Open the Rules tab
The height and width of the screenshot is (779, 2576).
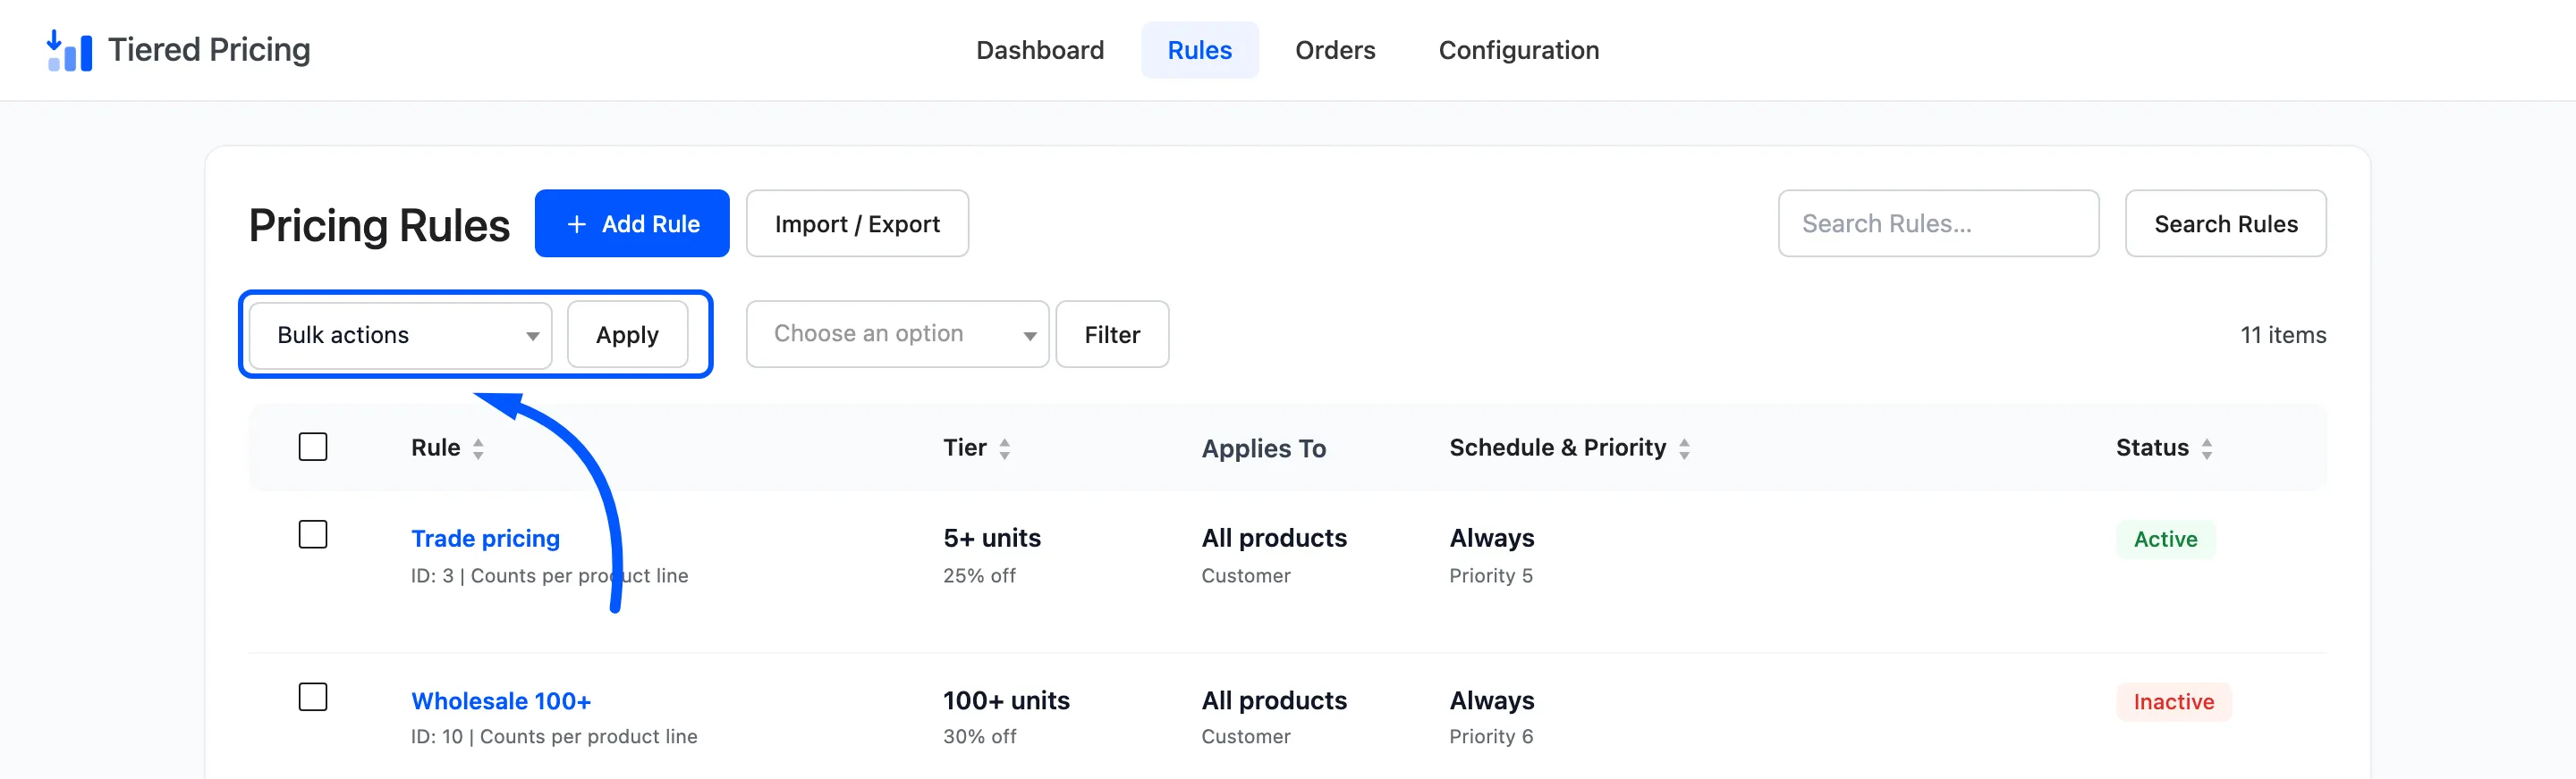(1199, 50)
